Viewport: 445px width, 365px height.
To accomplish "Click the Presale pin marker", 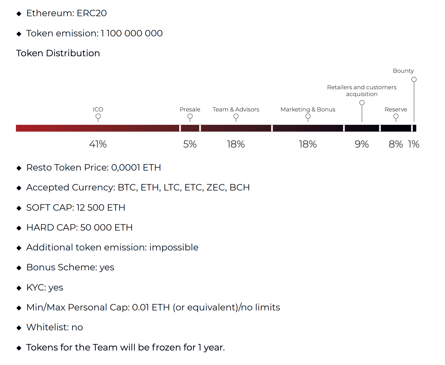I will [190, 117].
